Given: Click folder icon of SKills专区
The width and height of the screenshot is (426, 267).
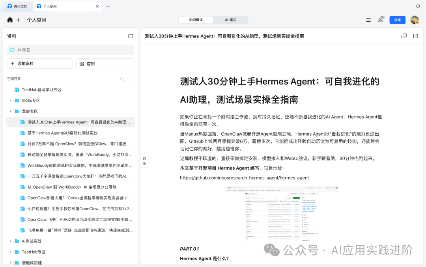Looking at the screenshot, I should 17,101.
